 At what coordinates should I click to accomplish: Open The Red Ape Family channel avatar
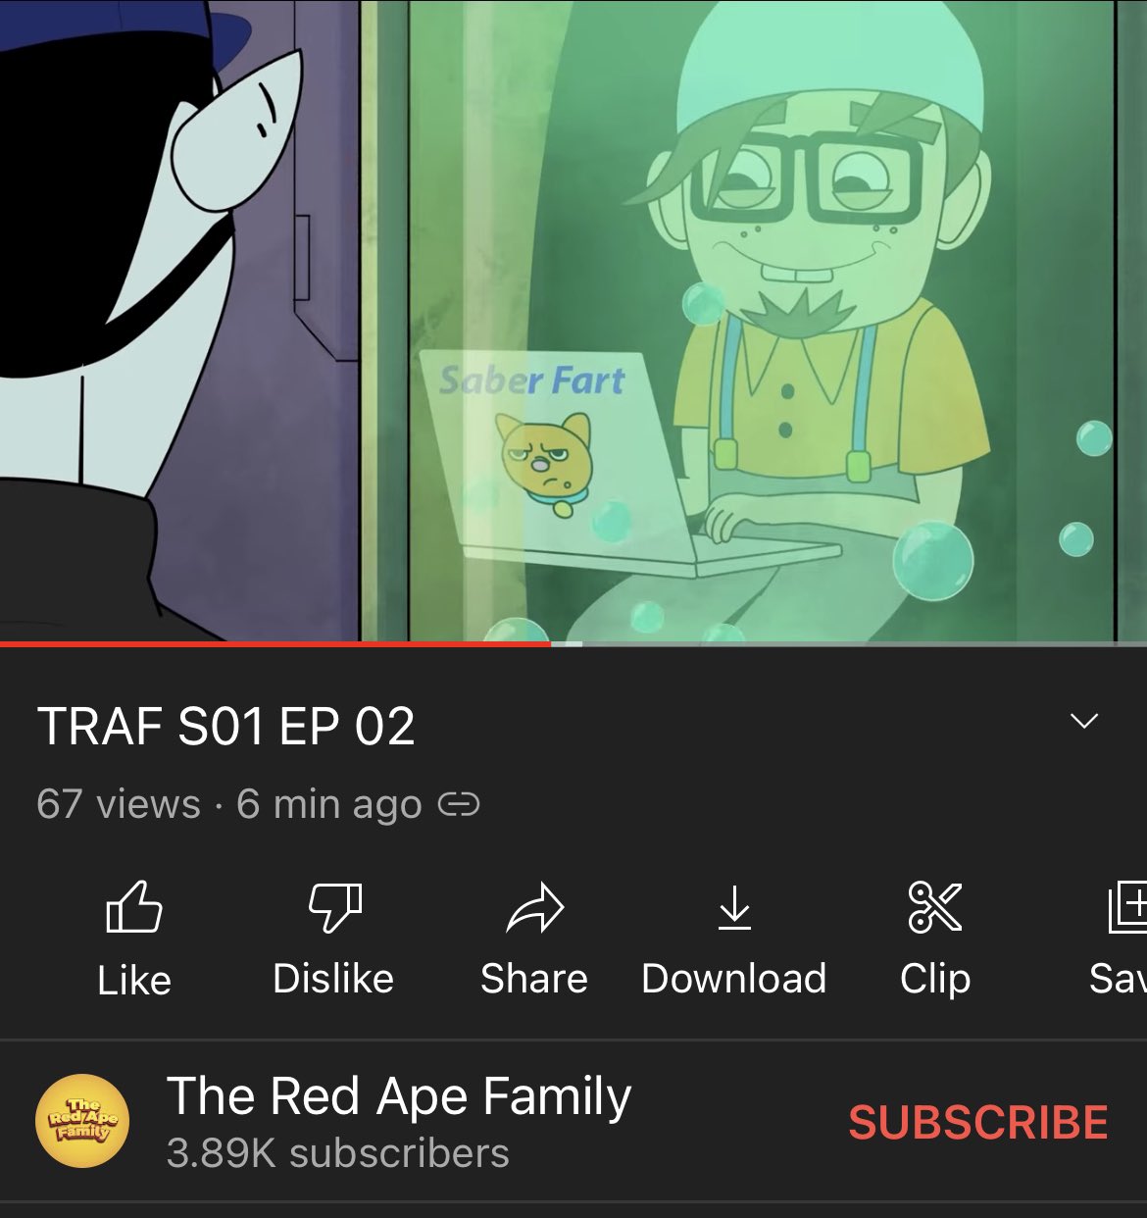82,1121
